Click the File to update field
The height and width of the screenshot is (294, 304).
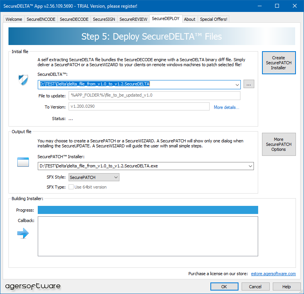(155, 95)
